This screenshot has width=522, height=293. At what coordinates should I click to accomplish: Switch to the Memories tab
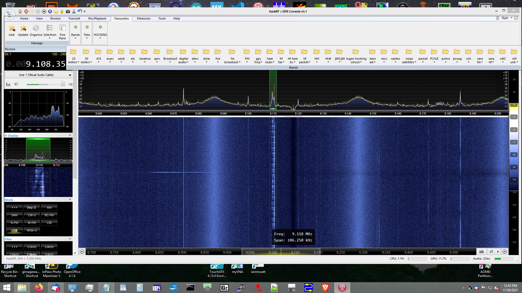click(144, 18)
